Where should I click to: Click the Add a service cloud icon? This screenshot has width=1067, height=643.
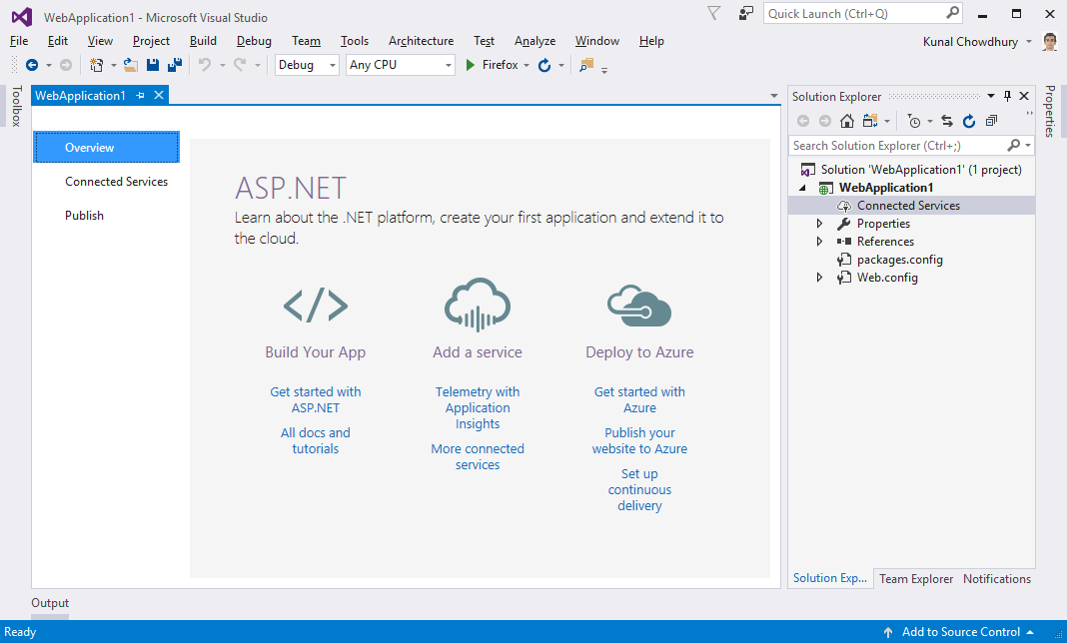pyautogui.click(x=478, y=305)
